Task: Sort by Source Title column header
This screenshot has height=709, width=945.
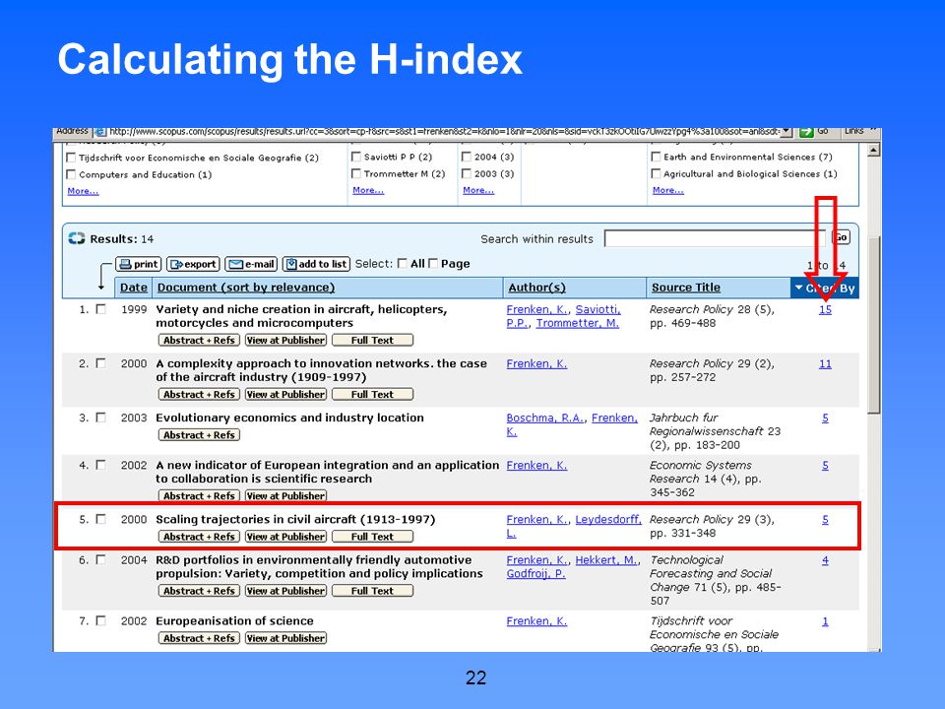Action: point(686,288)
